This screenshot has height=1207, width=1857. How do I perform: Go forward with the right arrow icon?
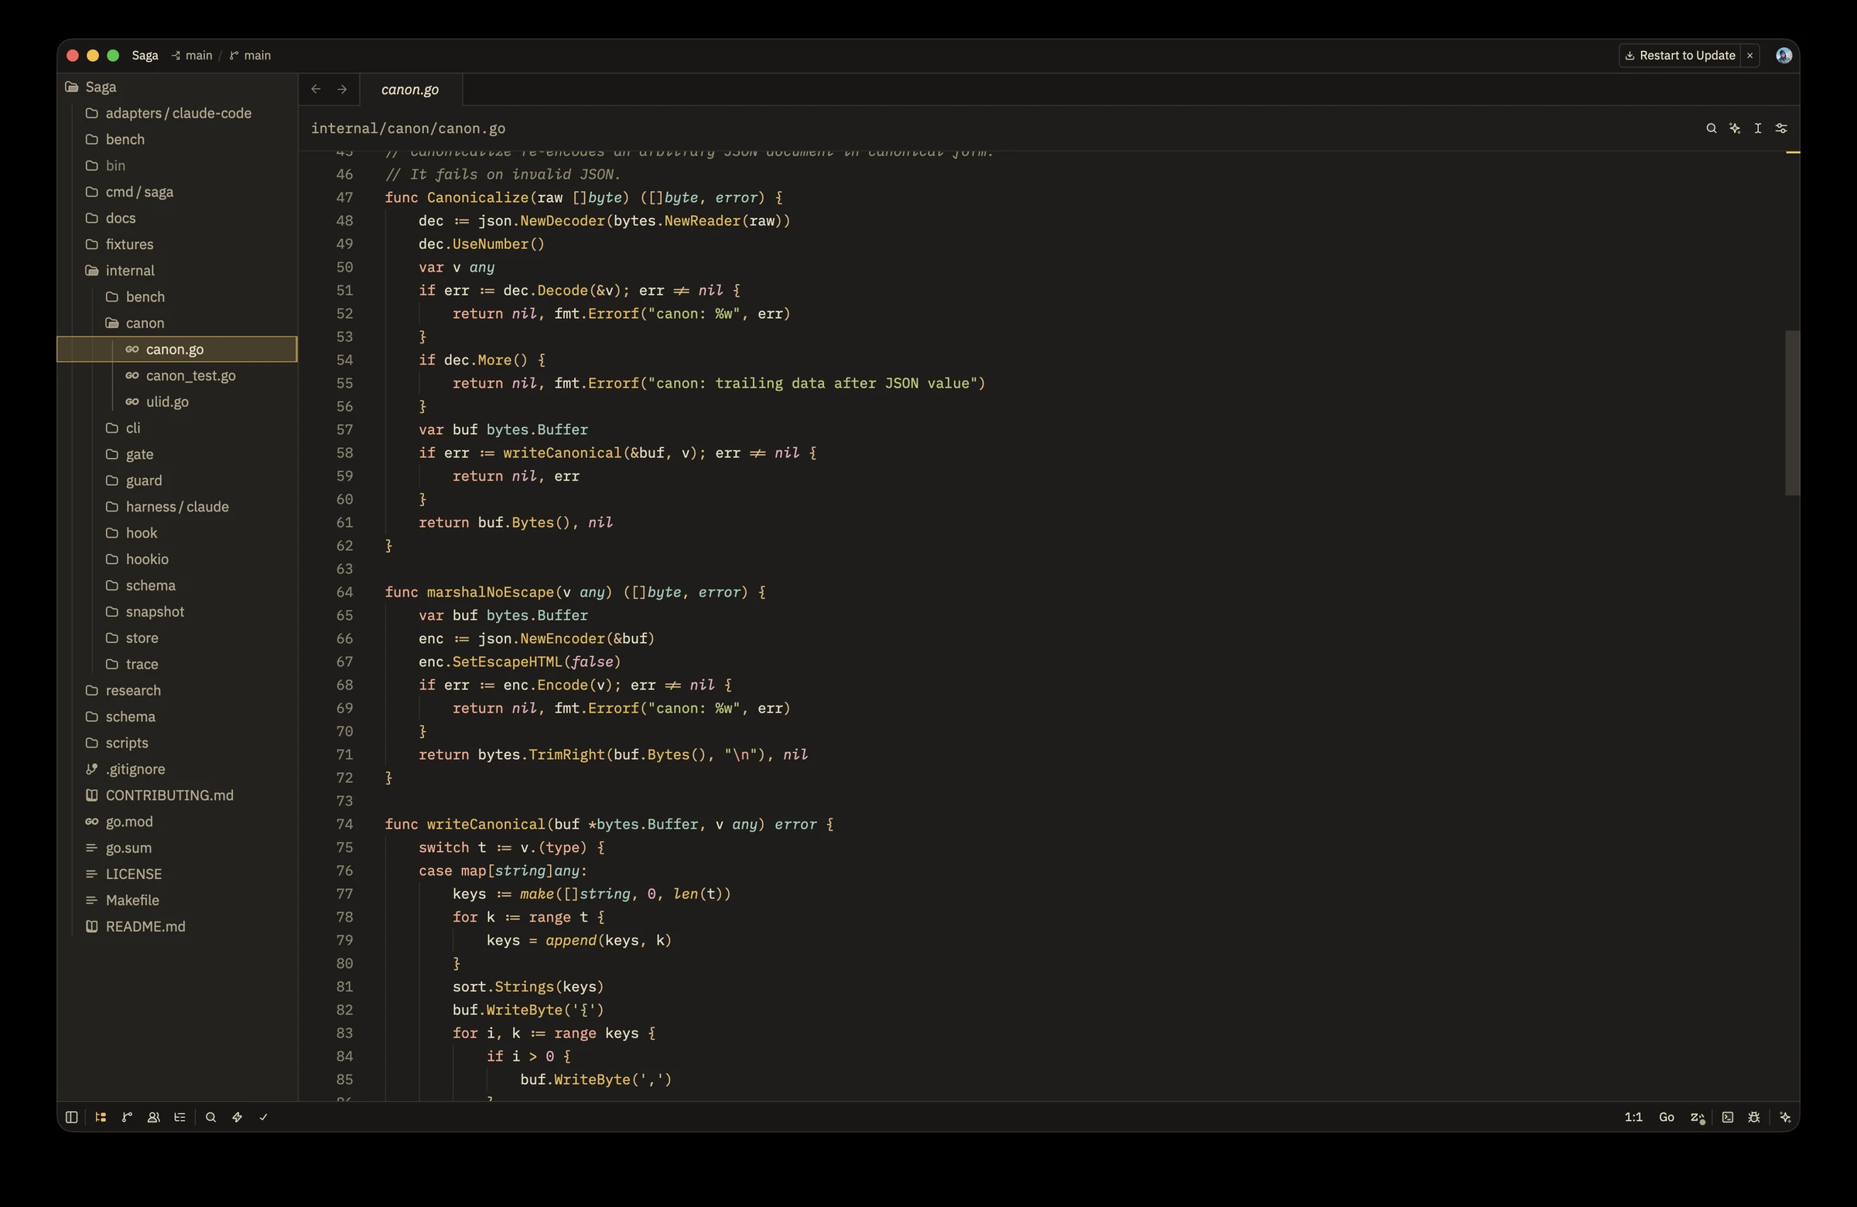tap(342, 89)
